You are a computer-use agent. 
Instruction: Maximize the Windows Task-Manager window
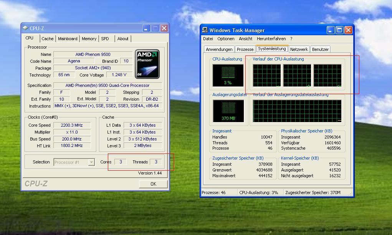[339, 30]
